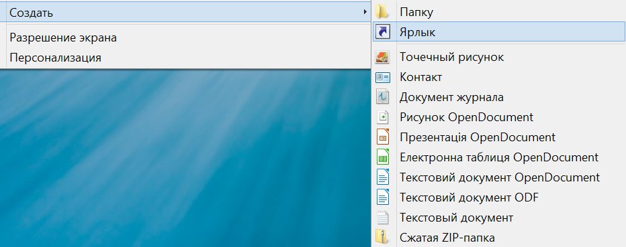This screenshot has width=626, height=247.
Task: Click the bitmap icon beside Точечный рисунок
Action: [x=382, y=58]
